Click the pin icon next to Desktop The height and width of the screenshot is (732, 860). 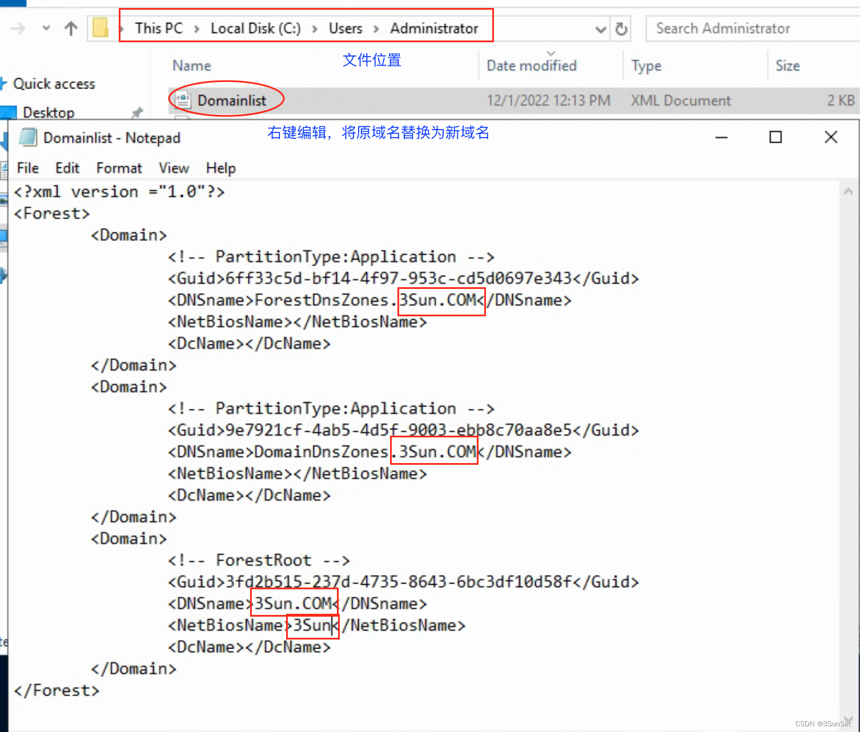pyautogui.click(x=136, y=112)
